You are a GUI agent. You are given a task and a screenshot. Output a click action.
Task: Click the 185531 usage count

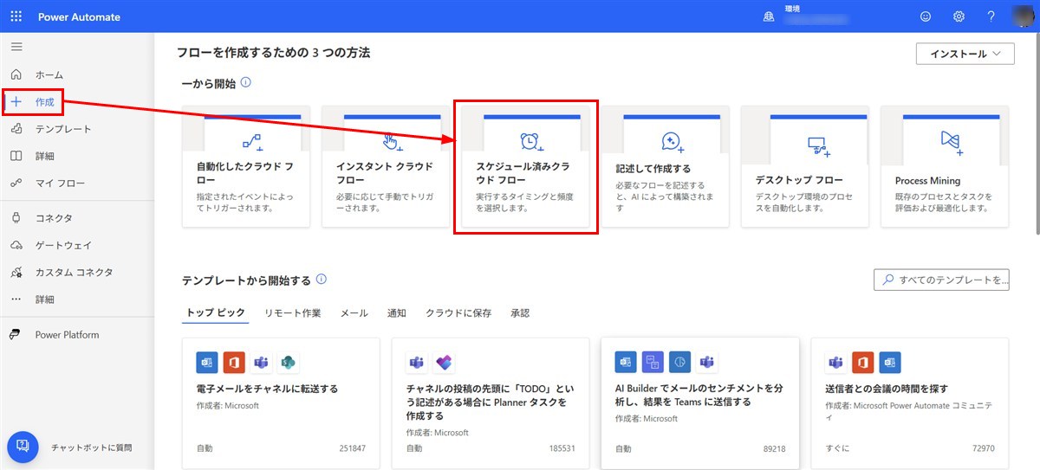point(562,448)
